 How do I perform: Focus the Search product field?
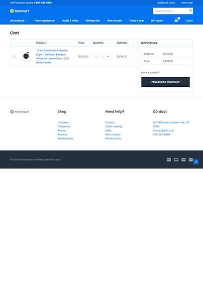[171, 11]
